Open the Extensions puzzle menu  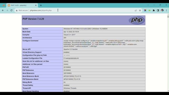coord(154,11)
